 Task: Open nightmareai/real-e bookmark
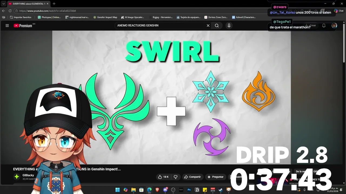pyautogui.click(x=77, y=17)
